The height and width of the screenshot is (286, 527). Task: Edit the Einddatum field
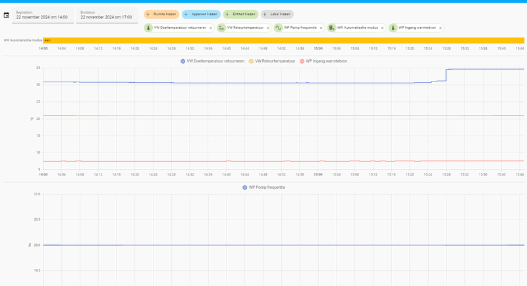[105, 15]
